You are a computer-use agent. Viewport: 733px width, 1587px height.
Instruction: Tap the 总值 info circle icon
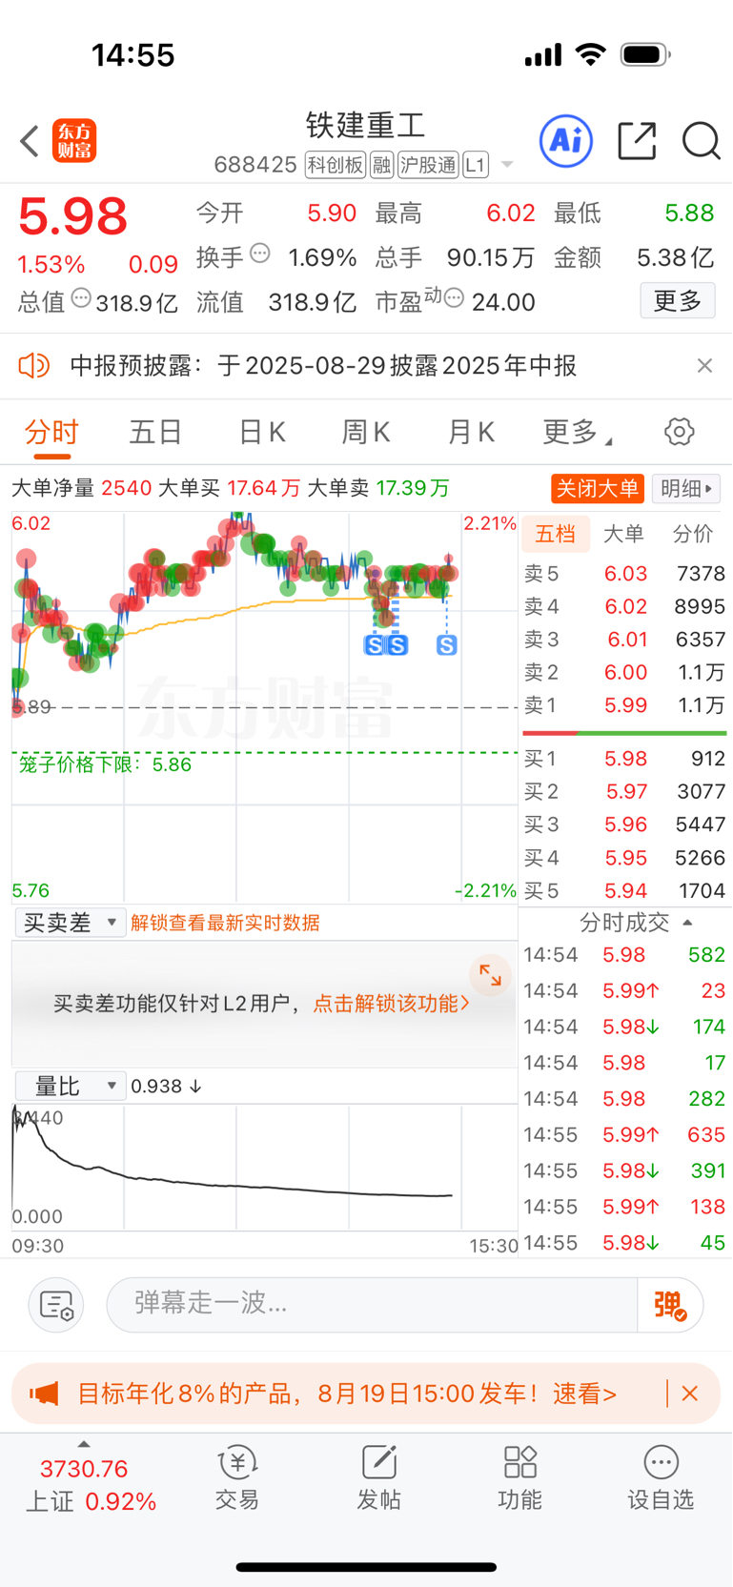pyautogui.click(x=81, y=298)
